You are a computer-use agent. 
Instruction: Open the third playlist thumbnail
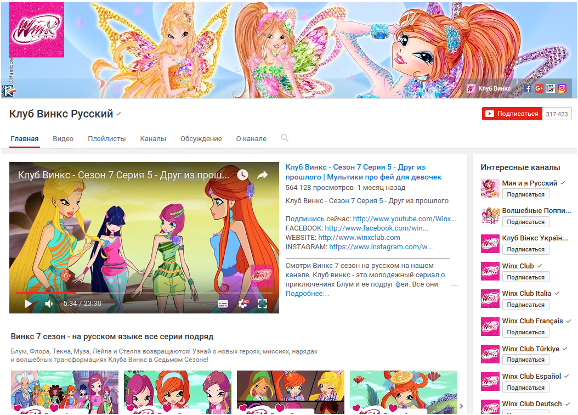291,392
